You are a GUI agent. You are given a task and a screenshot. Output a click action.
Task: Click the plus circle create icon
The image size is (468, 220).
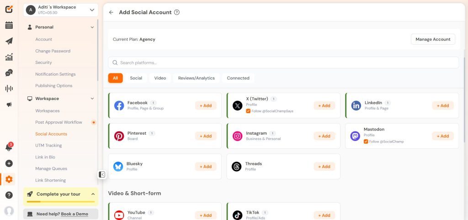point(9,163)
